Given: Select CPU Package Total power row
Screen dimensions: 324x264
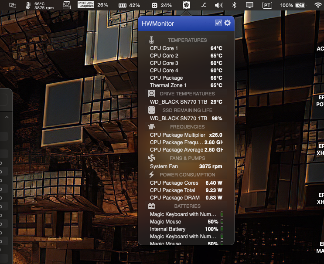Looking at the screenshot, I should 186,190.
